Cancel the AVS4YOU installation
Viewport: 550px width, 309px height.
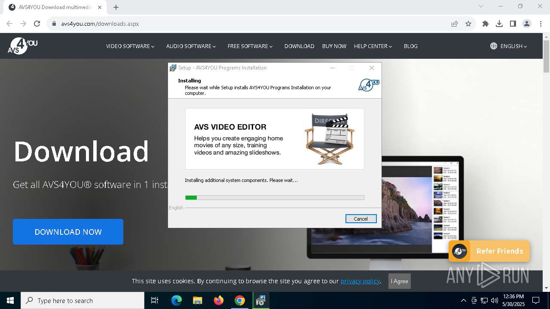[x=361, y=218]
